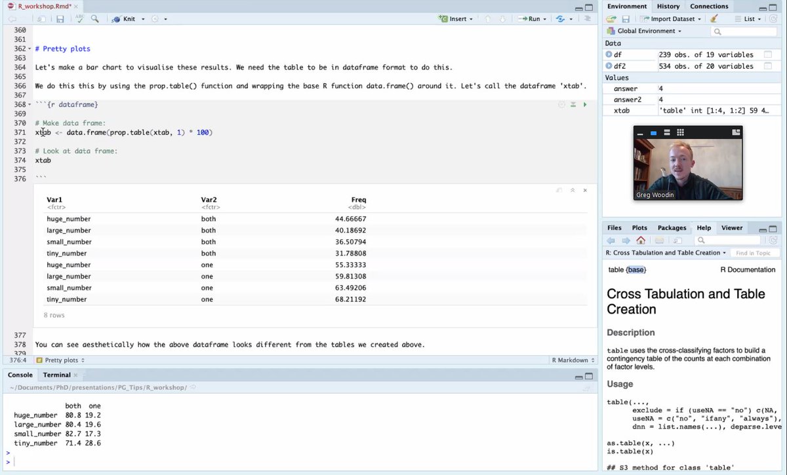This screenshot has height=475, width=787.
Task: Switch to the Plots tab
Action: pyautogui.click(x=639, y=228)
